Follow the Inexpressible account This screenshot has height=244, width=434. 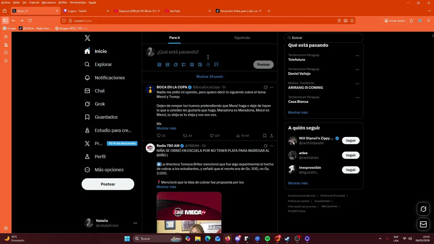(x=351, y=170)
